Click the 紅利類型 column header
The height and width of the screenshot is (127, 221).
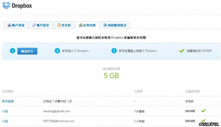[x=8, y=91]
